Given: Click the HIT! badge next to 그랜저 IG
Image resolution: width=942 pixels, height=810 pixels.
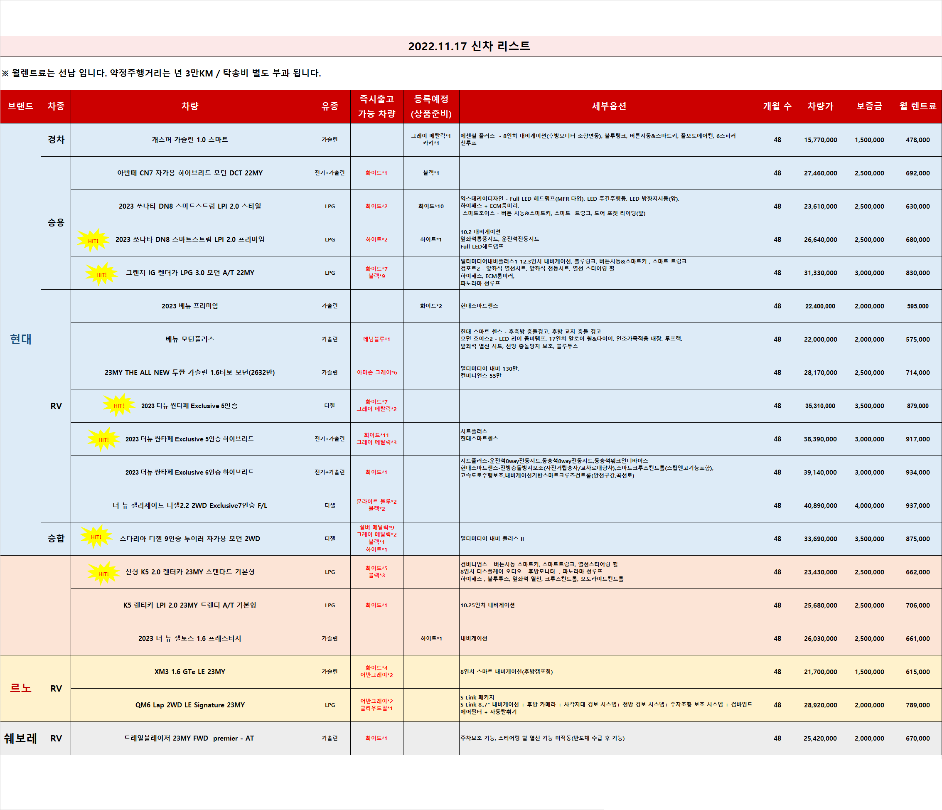Looking at the screenshot, I should coord(101,274).
